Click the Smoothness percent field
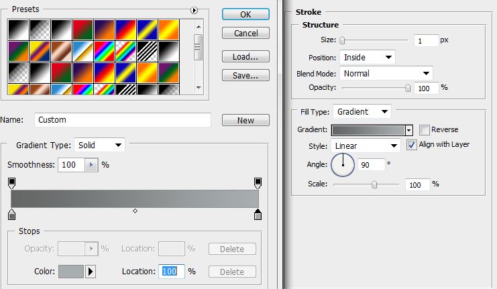This screenshot has width=497, height=289. pos(71,165)
